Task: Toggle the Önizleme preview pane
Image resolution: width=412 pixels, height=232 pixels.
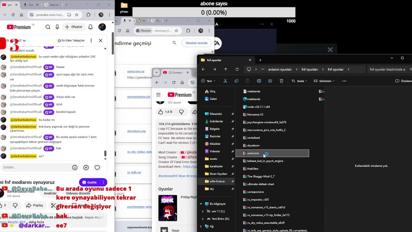Action: point(403,81)
